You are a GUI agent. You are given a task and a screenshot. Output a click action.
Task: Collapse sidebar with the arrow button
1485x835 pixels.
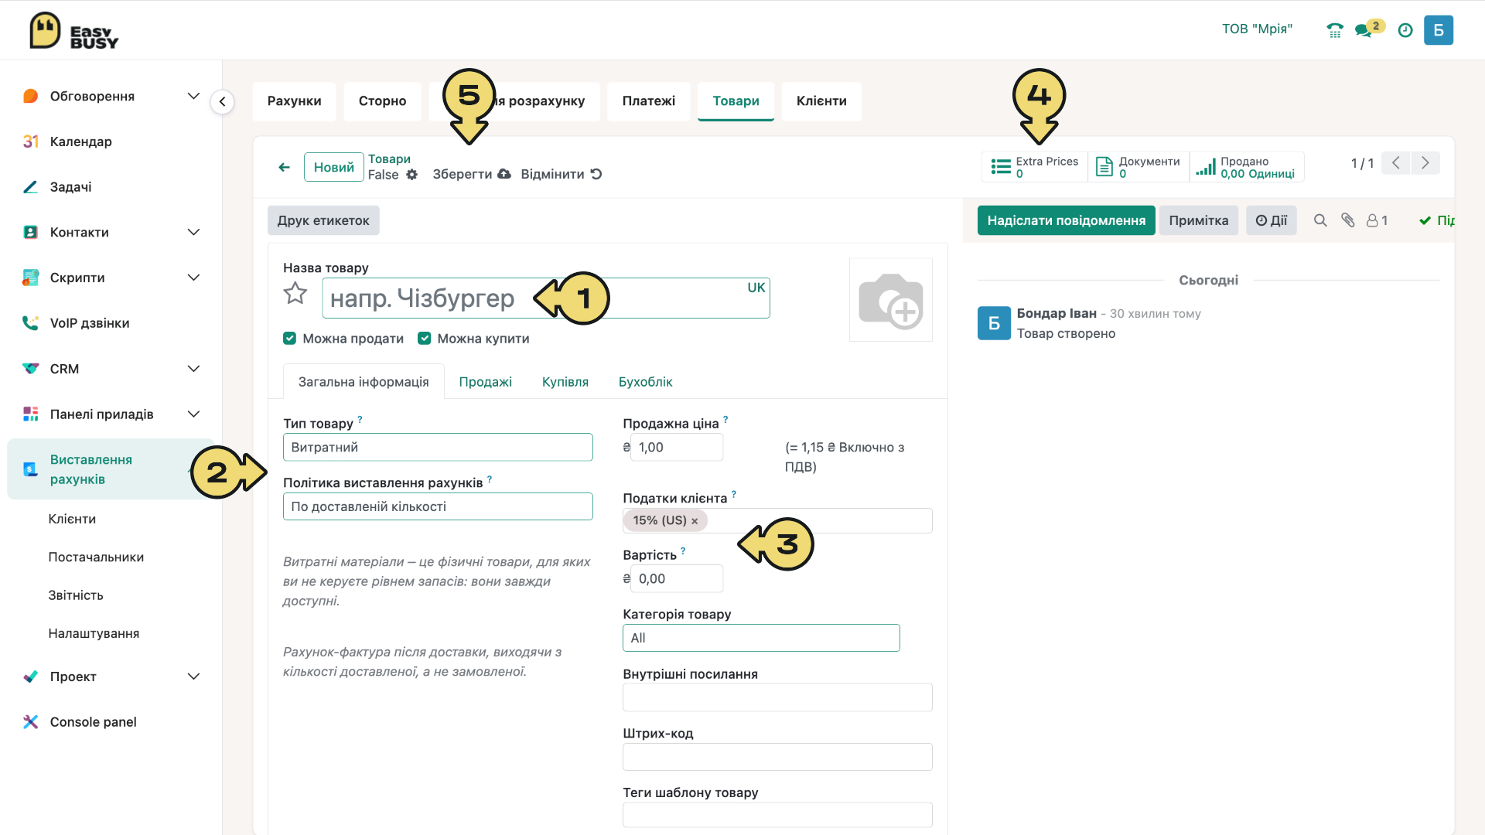pyautogui.click(x=222, y=101)
